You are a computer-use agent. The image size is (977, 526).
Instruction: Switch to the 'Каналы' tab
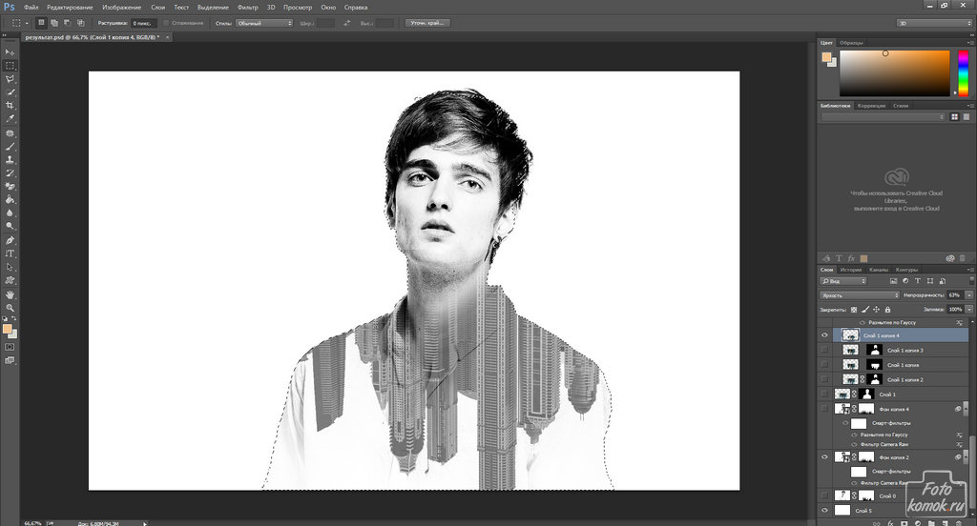[x=879, y=270]
